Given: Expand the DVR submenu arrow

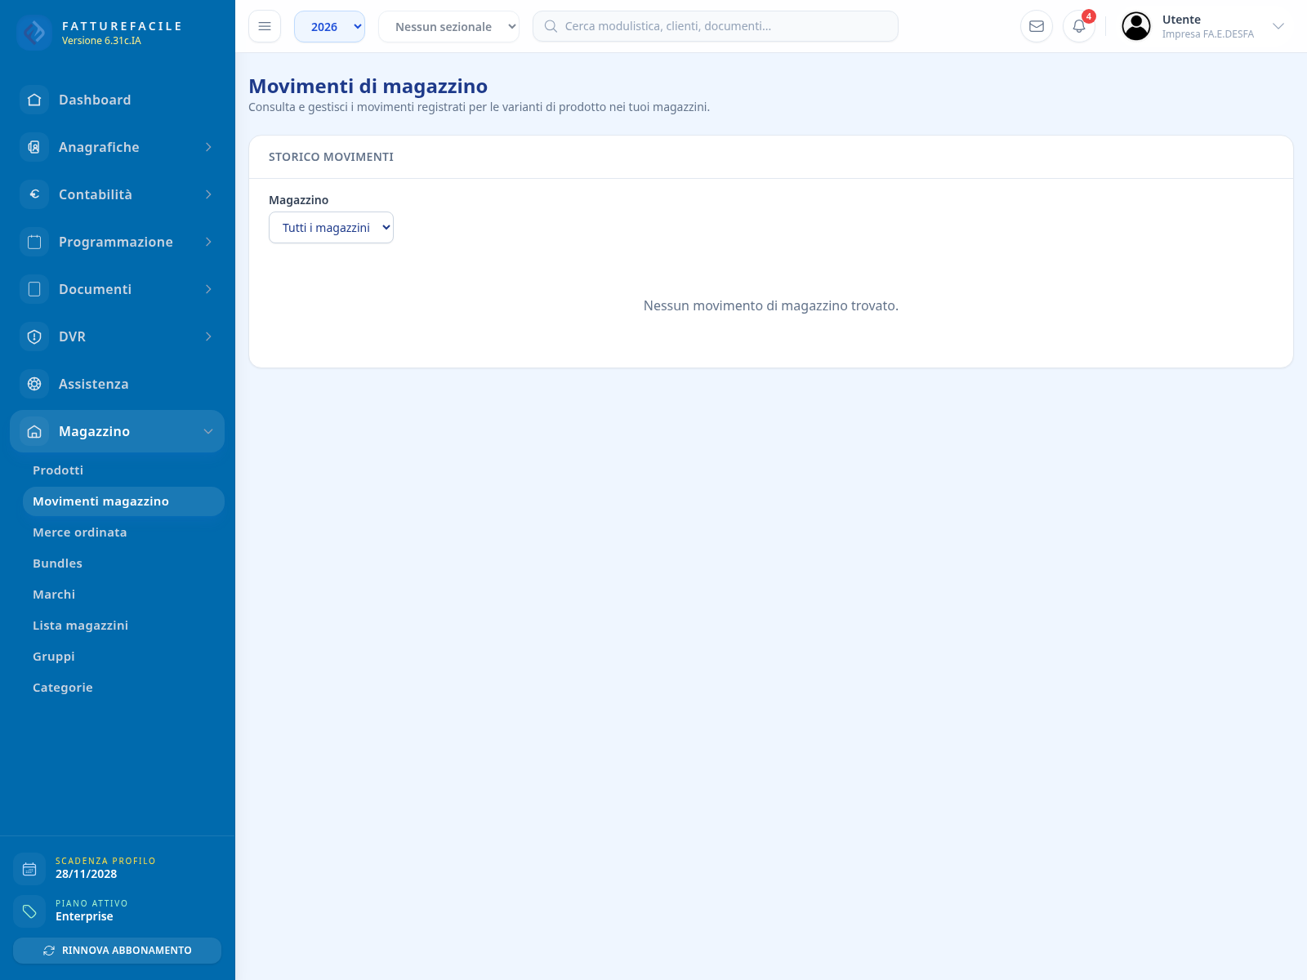Looking at the screenshot, I should coord(208,336).
